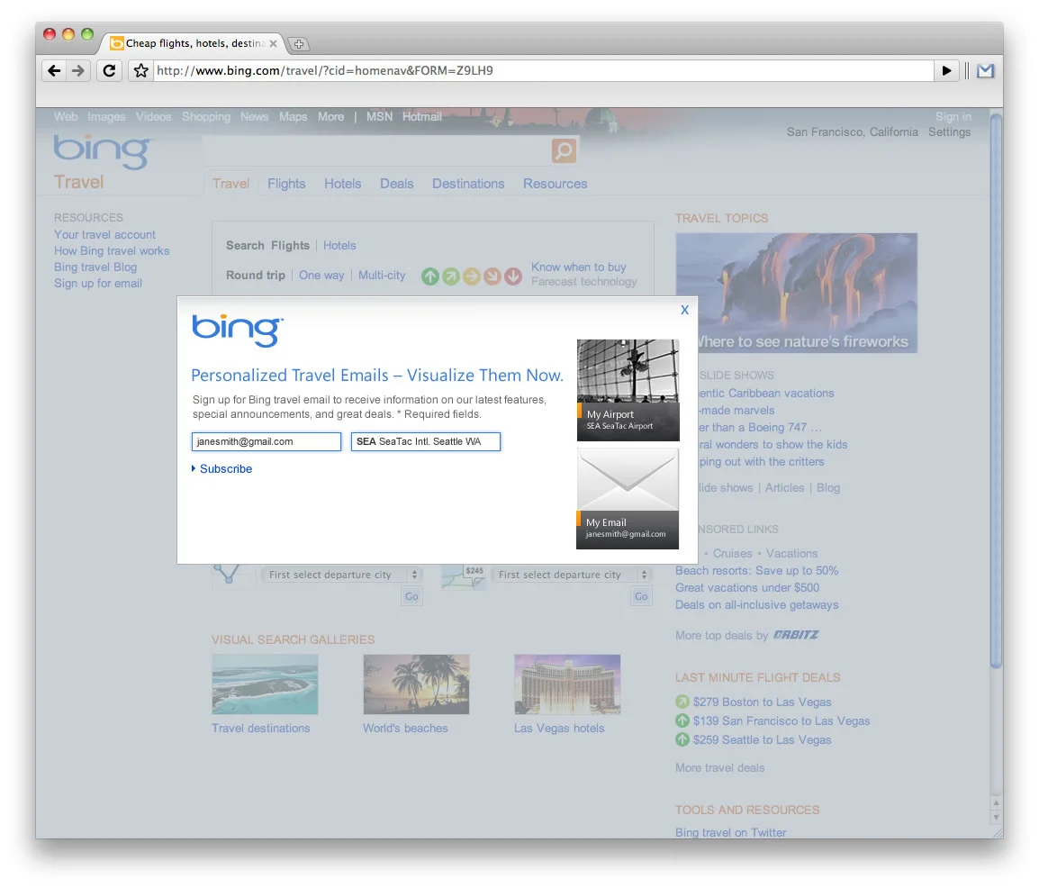Click the airport field showing SEA SeaTac Intl

click(425, 441)
